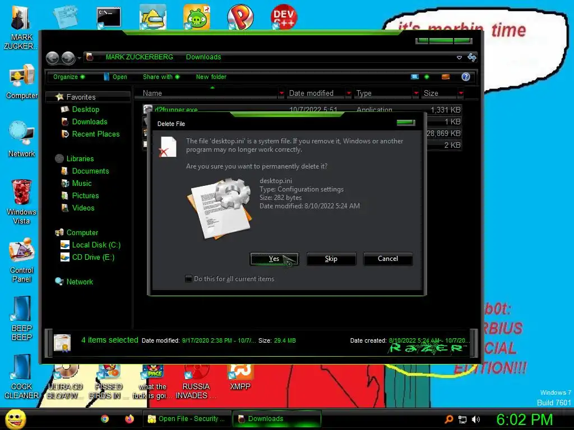Open recent locations dropdown beside Forward arrow

(x=79, y=58)
